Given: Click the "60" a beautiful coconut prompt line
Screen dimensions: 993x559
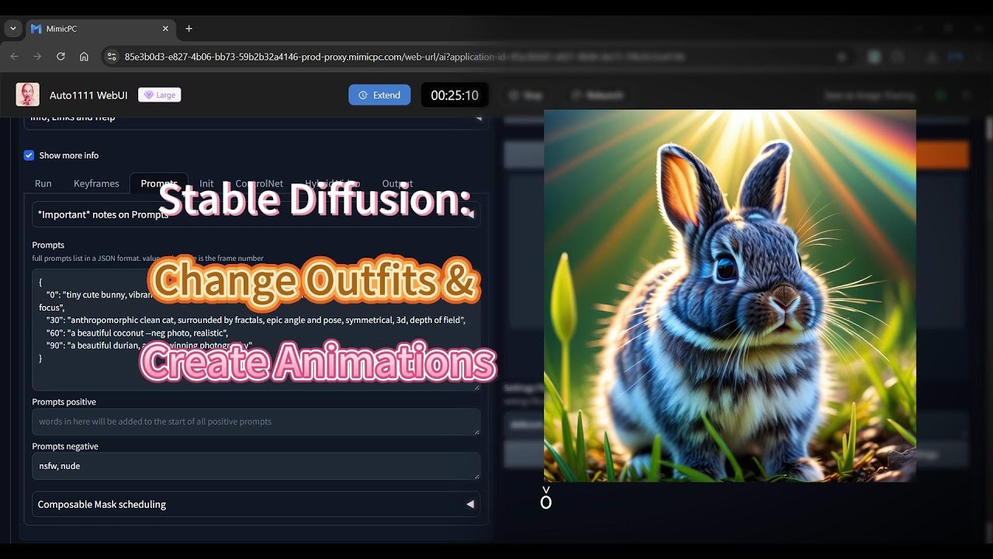Looking at the screenshot, I should [137, 332].
